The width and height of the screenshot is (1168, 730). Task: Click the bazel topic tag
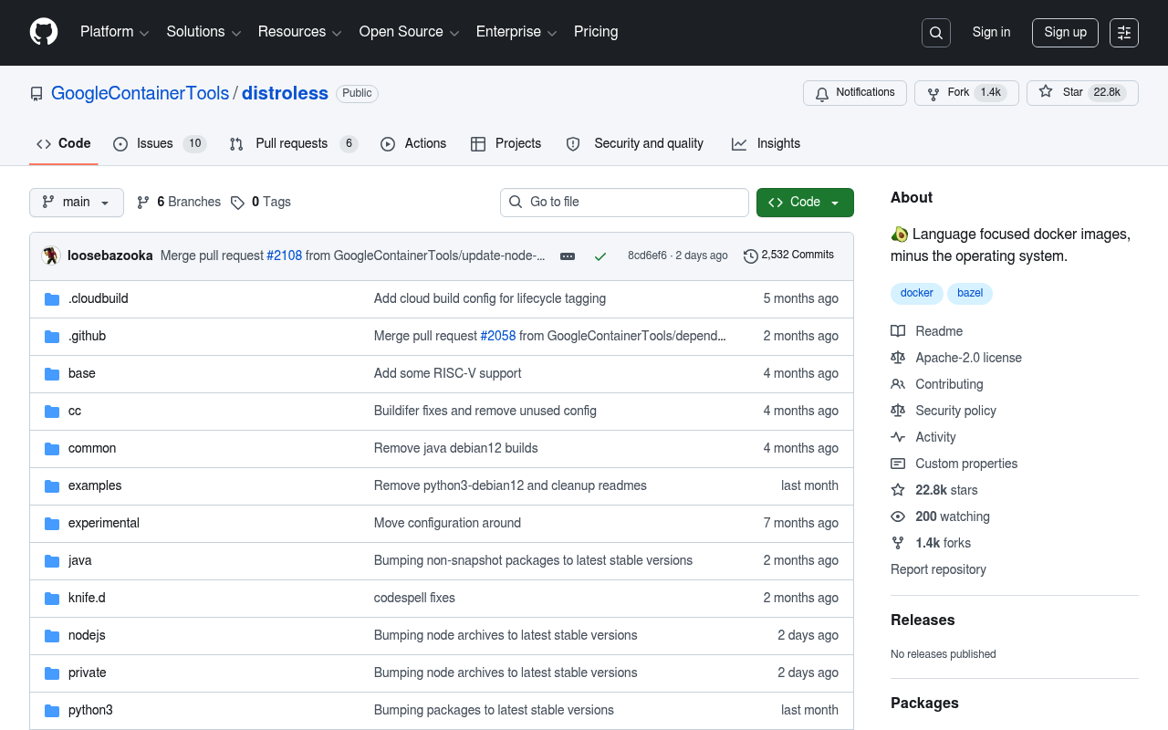970,293
